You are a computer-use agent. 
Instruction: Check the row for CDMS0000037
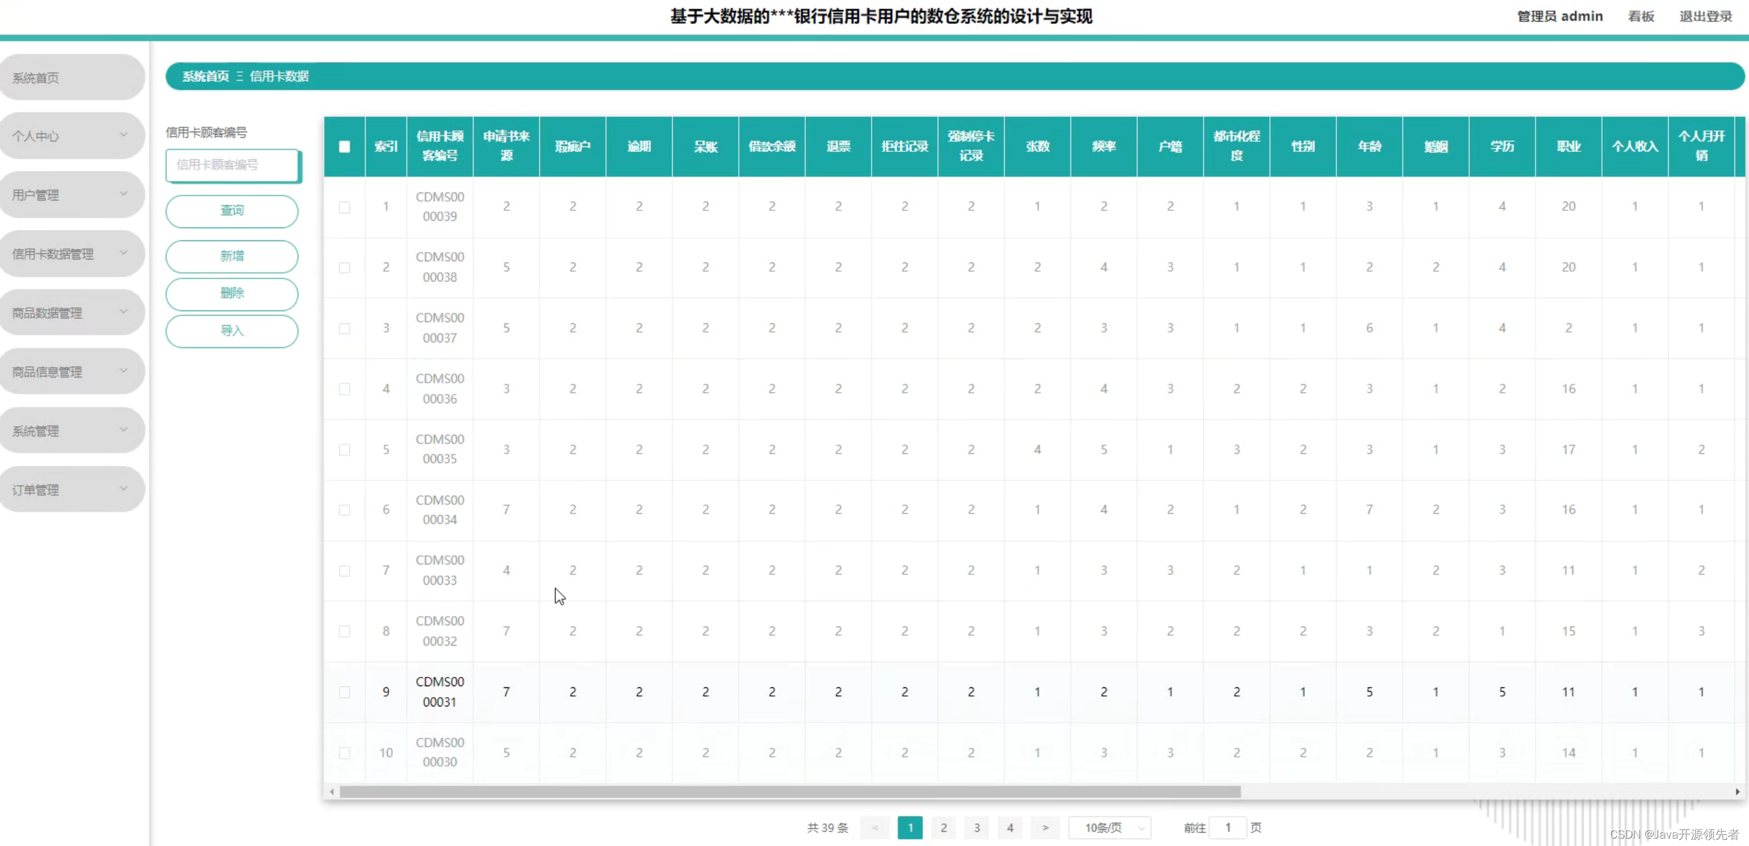pos(344,328)
